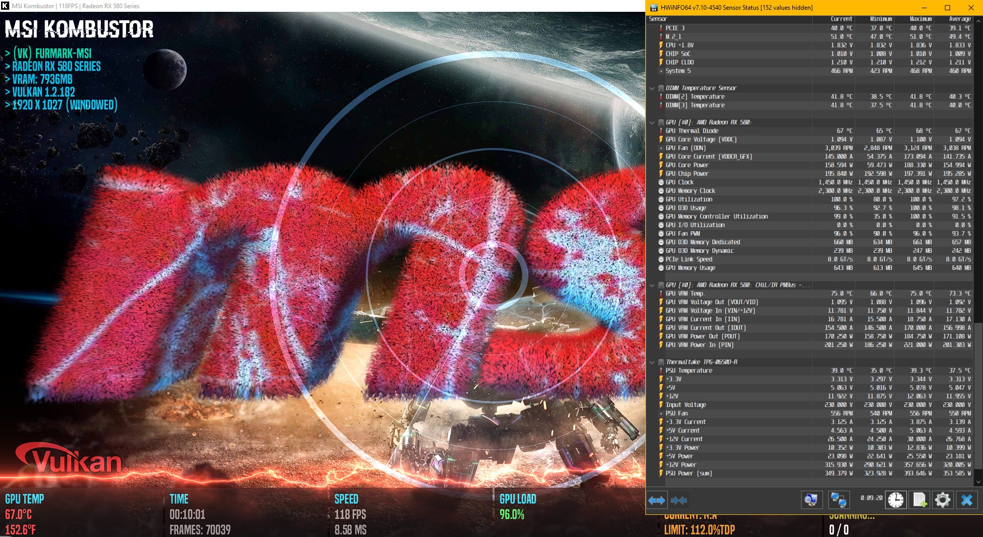The image size is (983, 537).
Task: Click thermometer icon beside PSU Temperature
Action: pyautogui.click(x=661, y=371)
